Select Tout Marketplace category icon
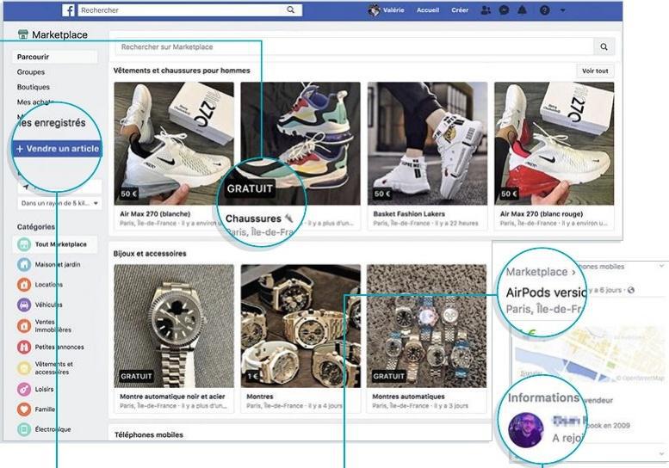This screenshot has width=669, height=468. coord(24,244)
